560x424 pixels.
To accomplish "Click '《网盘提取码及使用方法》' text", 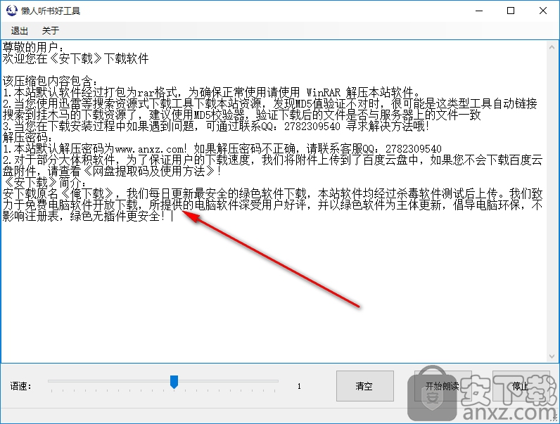I will pos(148,171).
